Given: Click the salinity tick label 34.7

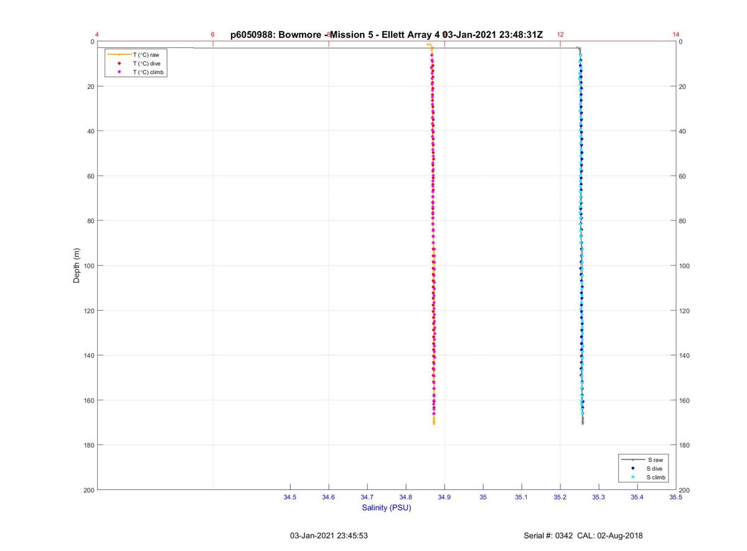Looking at the screenshot, I should (x=367, y=497).
